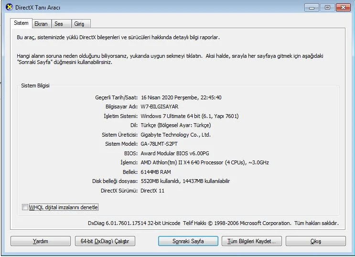This screenshot has width=355, height=257.
Task: Click memory value '6144MB RAM'
Action: [x=156, y=172]
